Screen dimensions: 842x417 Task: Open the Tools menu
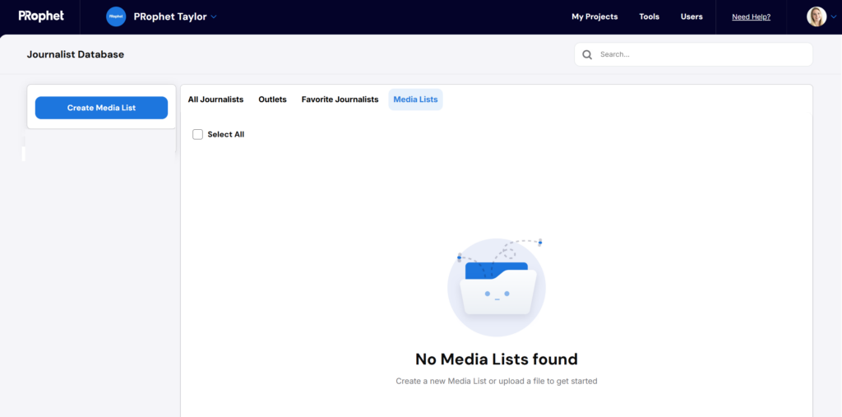(x=650, y=16)
